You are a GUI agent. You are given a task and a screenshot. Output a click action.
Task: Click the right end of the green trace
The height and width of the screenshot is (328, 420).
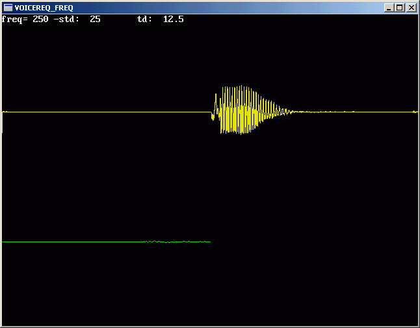(209, 242)
